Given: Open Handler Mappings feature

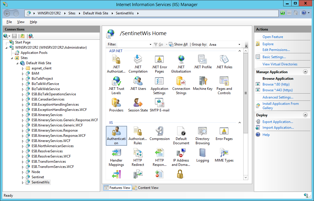Looking at the screenshot, I should coord(116,157).
